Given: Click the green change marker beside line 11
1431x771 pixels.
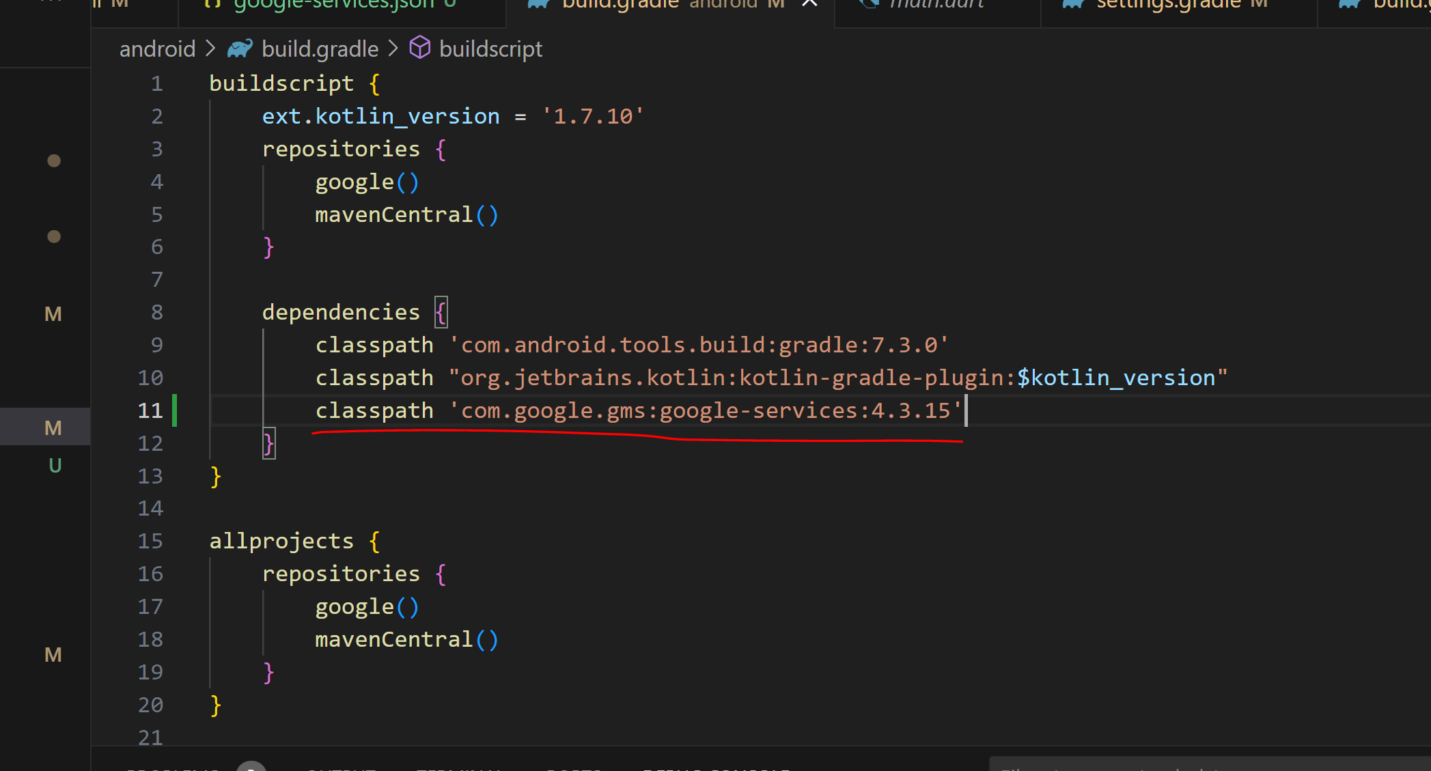Looking at the screenshot, I should (x=175, y=410).
